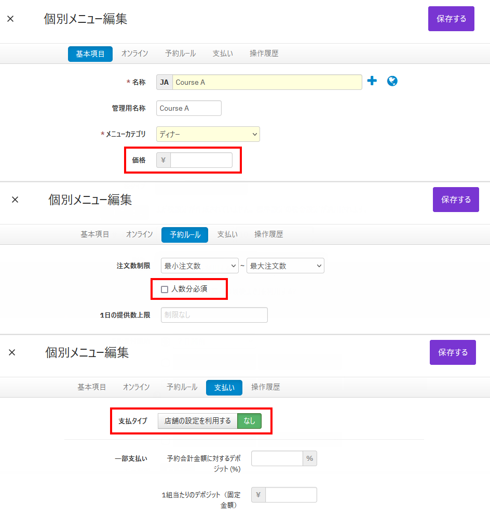
Task: Click the 管理用名称 text field
Action: pos(188,108)
